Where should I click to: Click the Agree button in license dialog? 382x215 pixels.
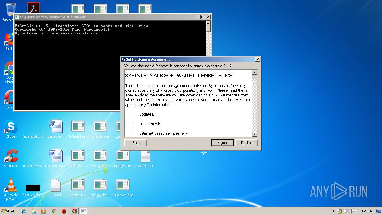pyautogui.click(x=222, y=143)
